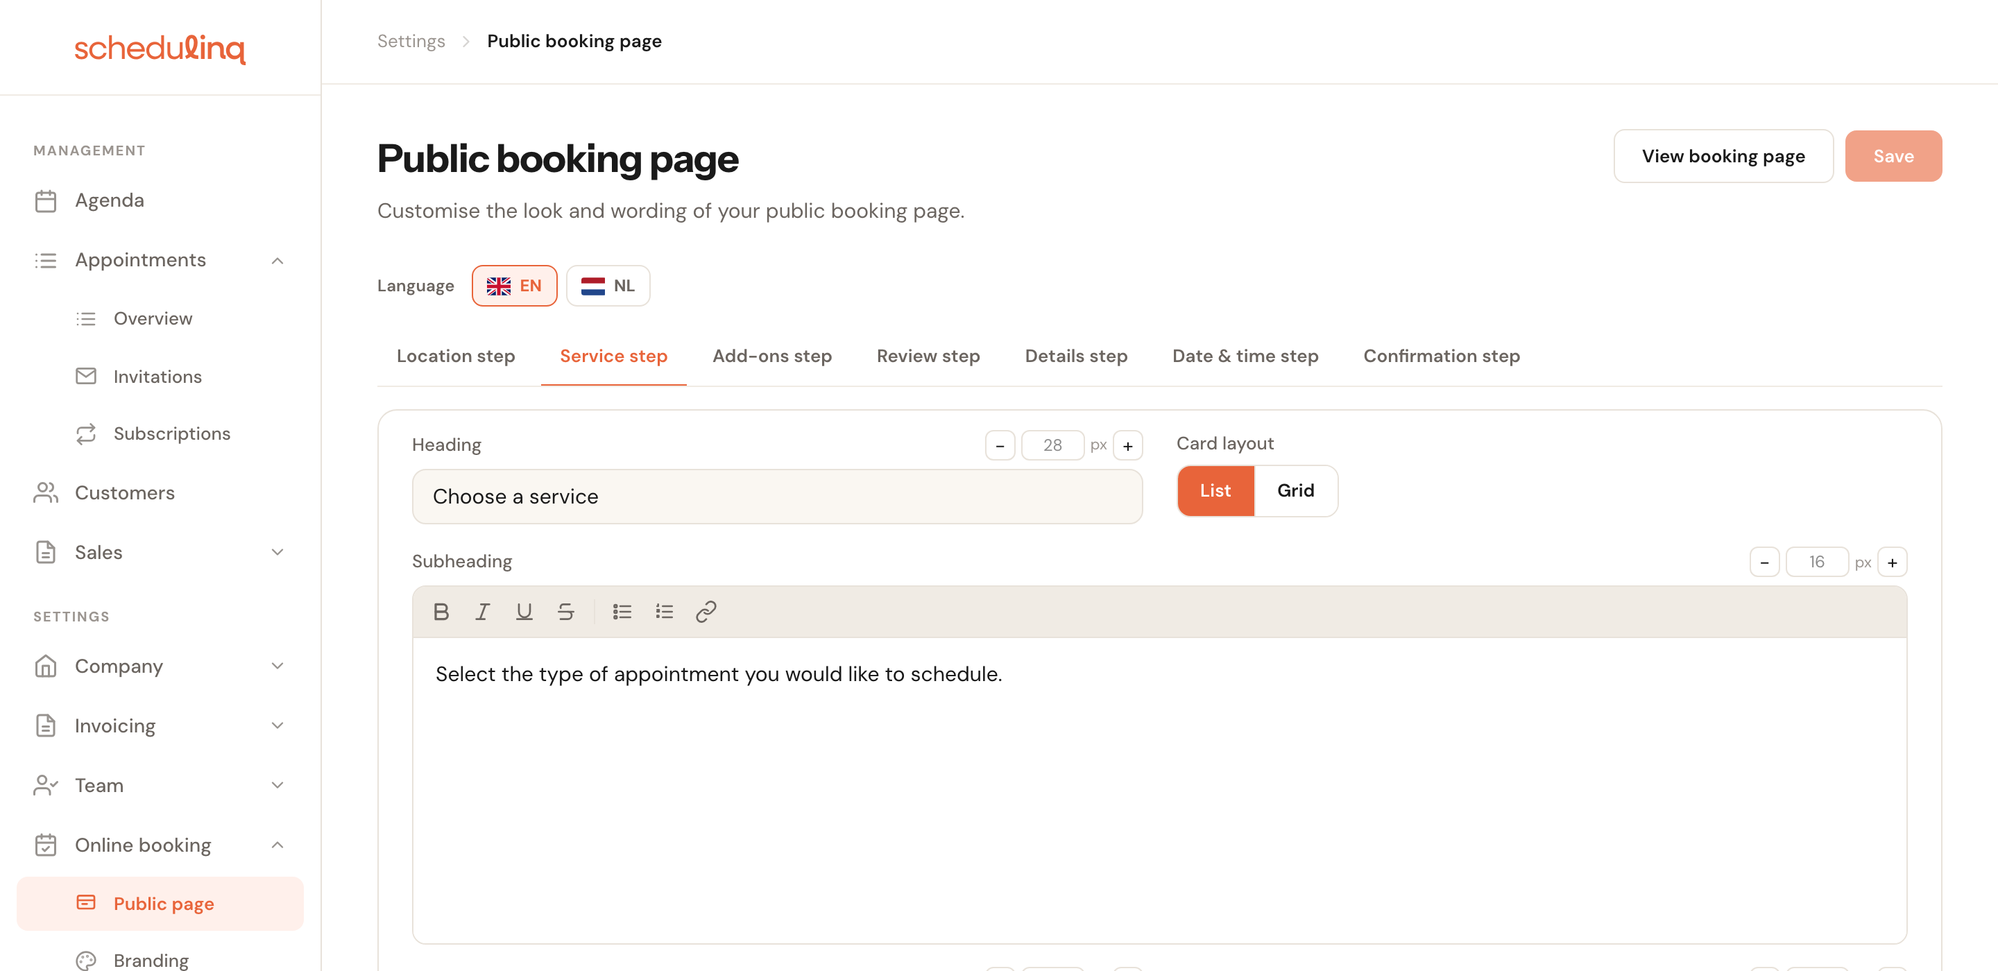
Task: Click the Schedulinq logo
Action: coord(160,49)
